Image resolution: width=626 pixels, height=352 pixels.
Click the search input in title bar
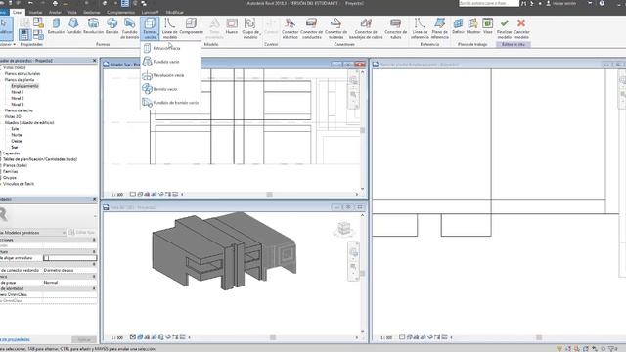(x=489, y=3)
